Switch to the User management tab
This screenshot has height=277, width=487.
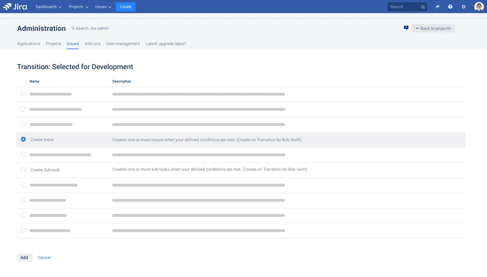pyautogui.click(x=123, y=44)
